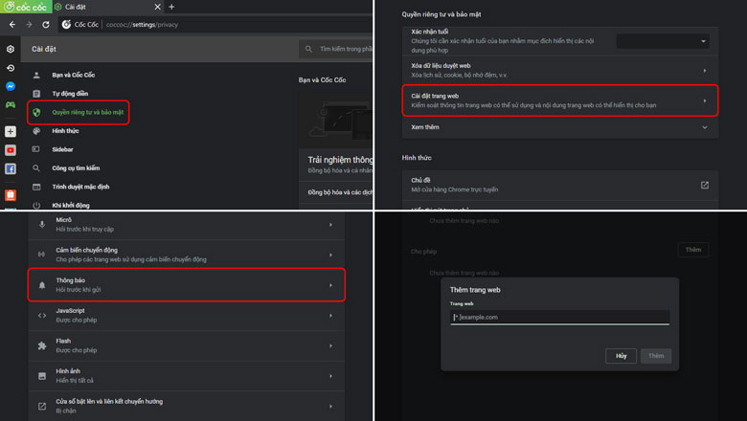This screenshot has width=747, height=421.
Task: Open the Xác nhận tuổi dropdown
Action: point(663,41)
